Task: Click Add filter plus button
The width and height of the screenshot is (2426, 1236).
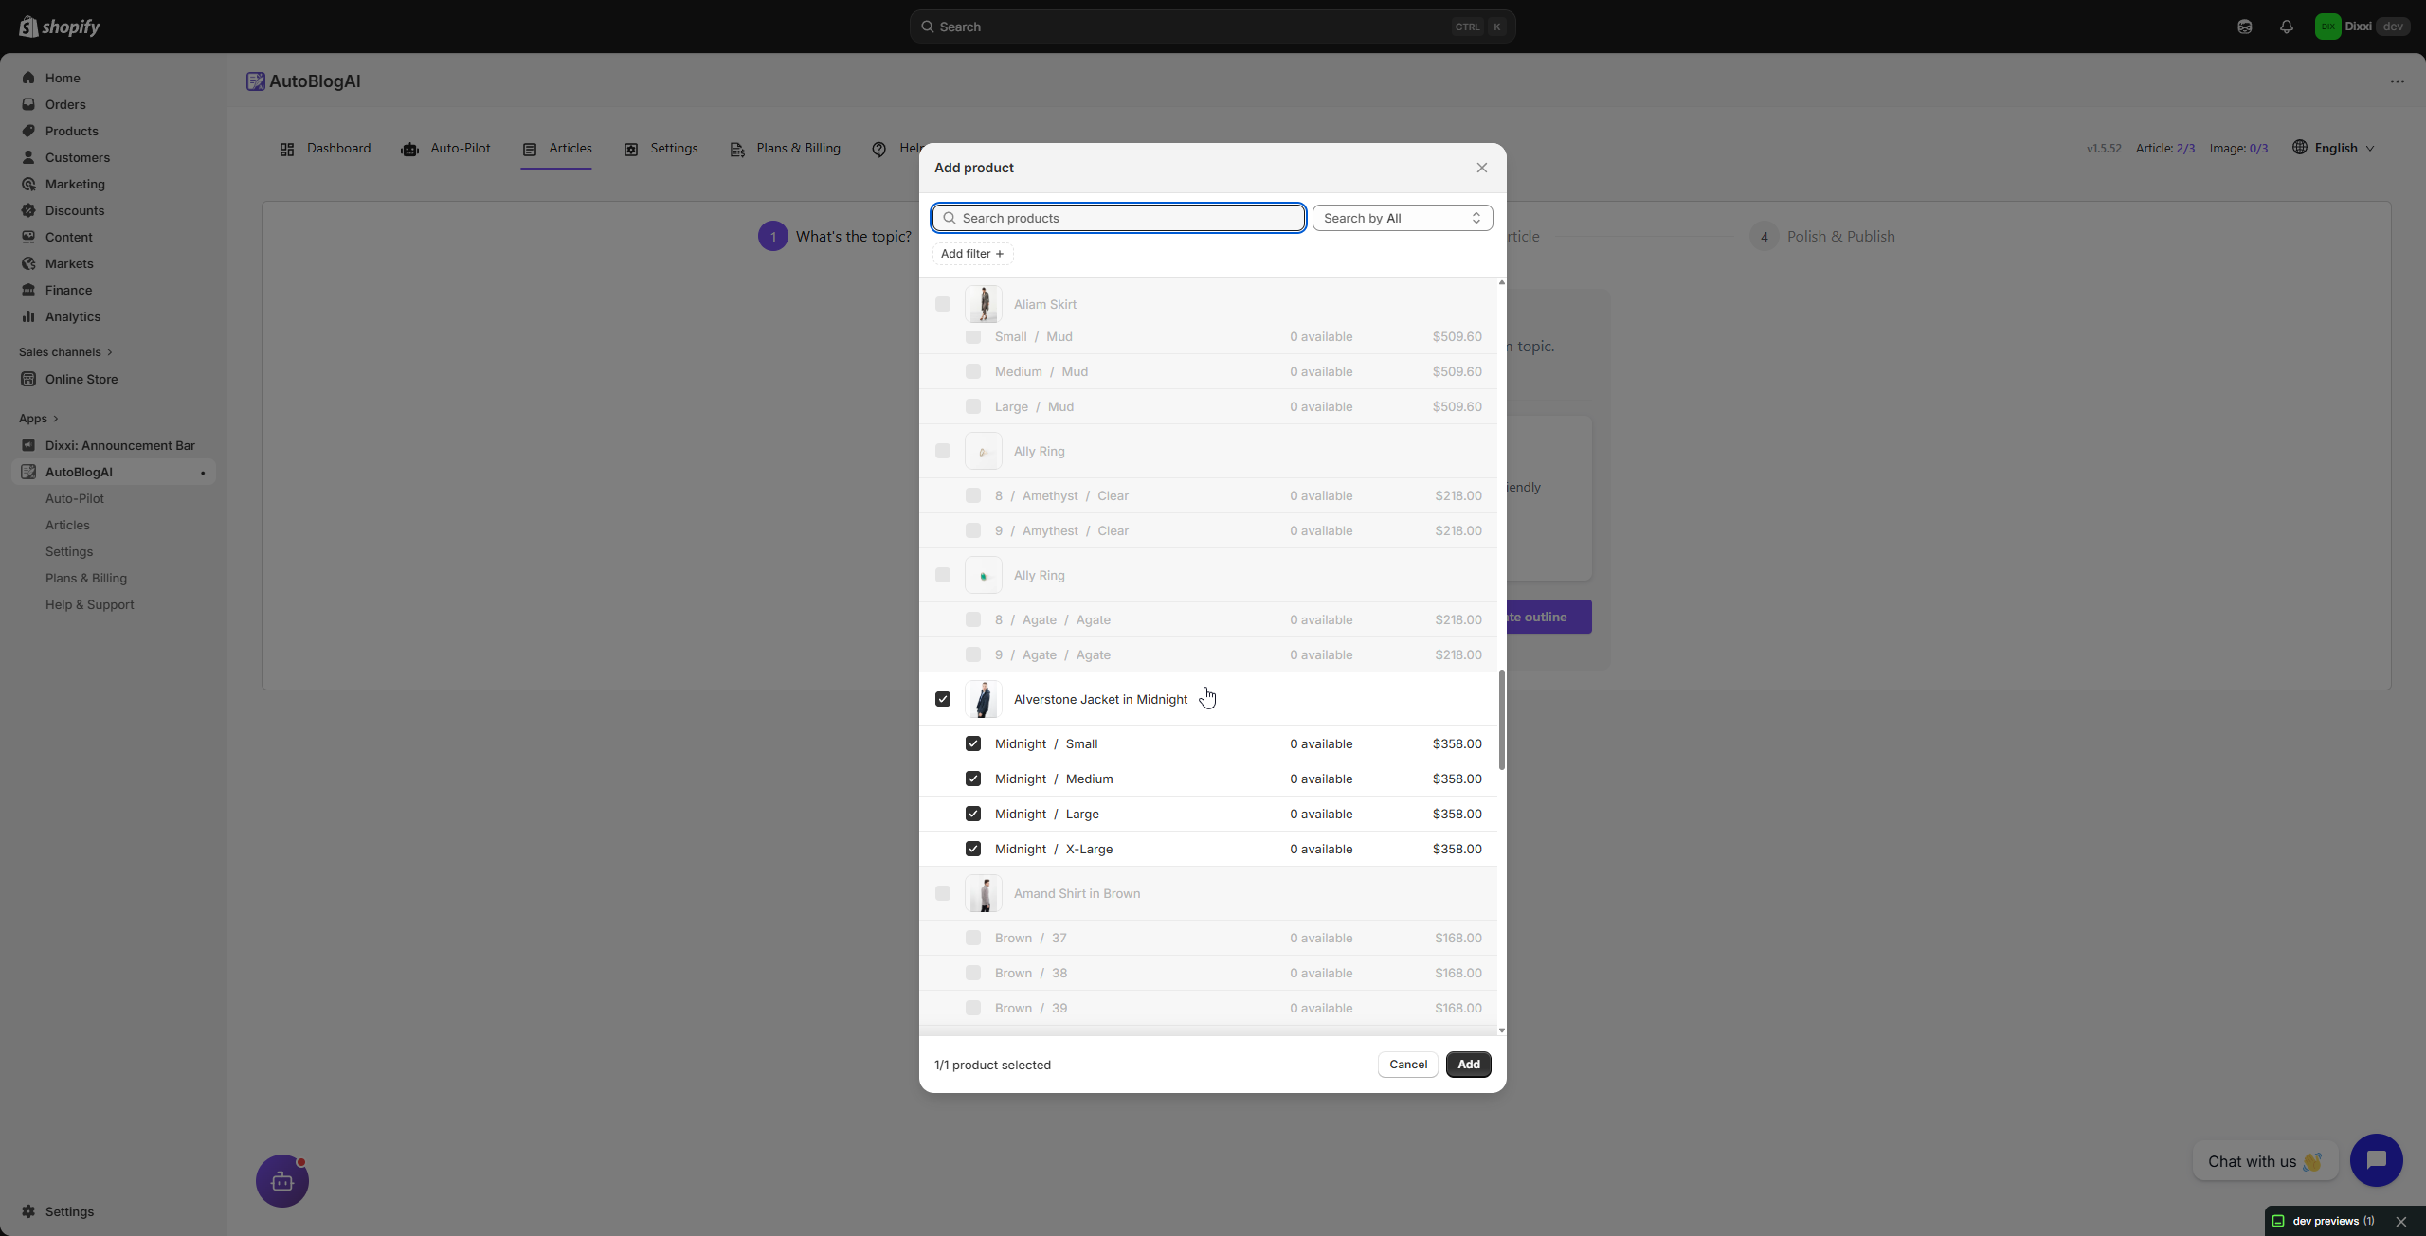Action: (x=972, y=254)
